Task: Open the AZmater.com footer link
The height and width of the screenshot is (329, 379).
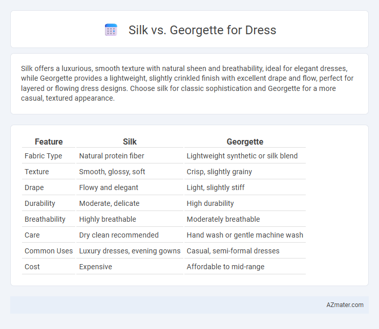Action: coord(345,305)
